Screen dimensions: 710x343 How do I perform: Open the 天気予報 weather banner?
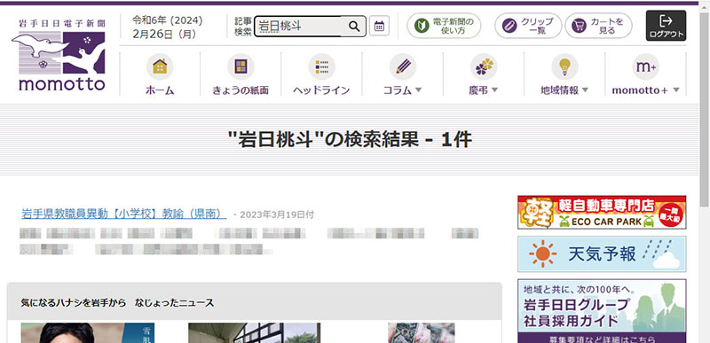(602, 254)
